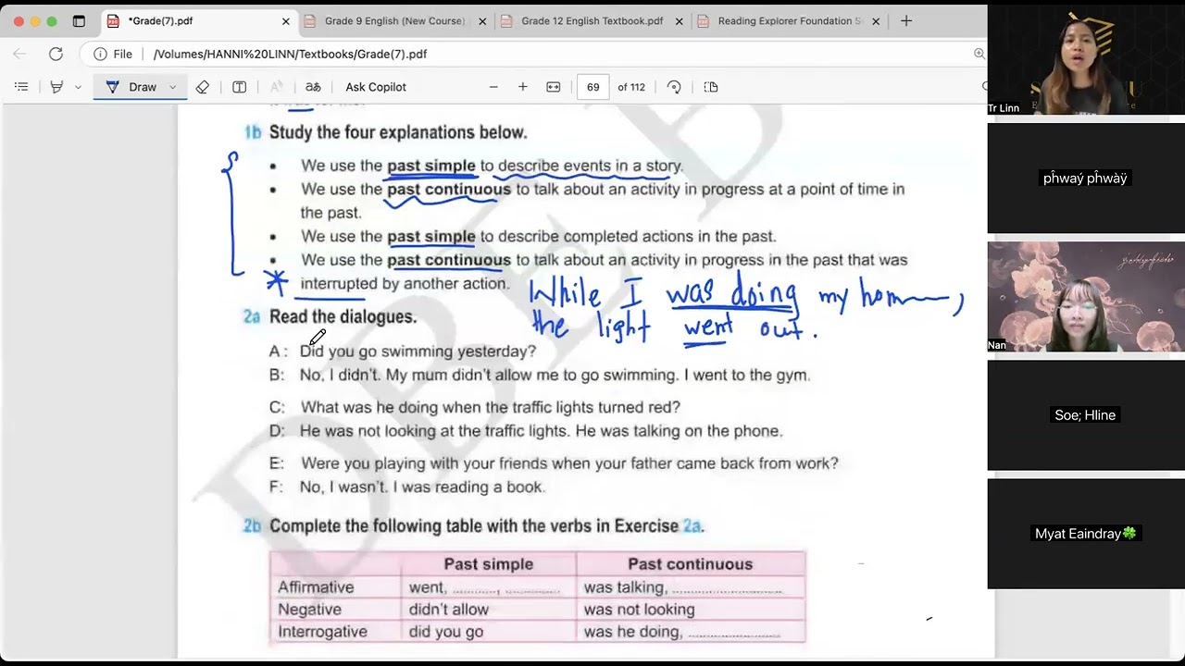Select Tr Linn's video tile

click(x=1086, y=59)
